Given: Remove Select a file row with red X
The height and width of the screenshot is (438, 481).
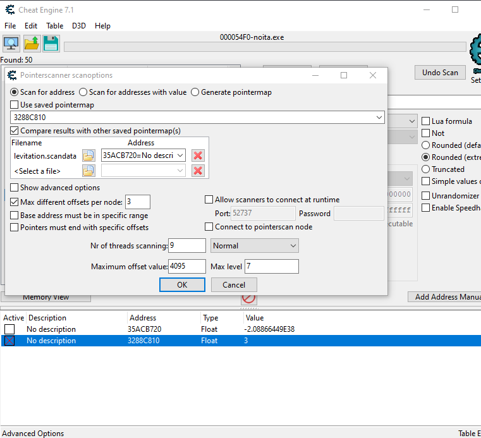Looking at the screenshot, I should [x=198, y=171].
